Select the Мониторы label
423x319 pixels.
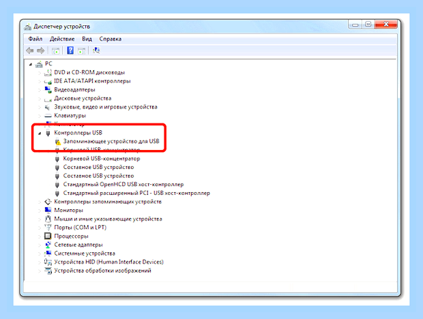pos(68,210)
